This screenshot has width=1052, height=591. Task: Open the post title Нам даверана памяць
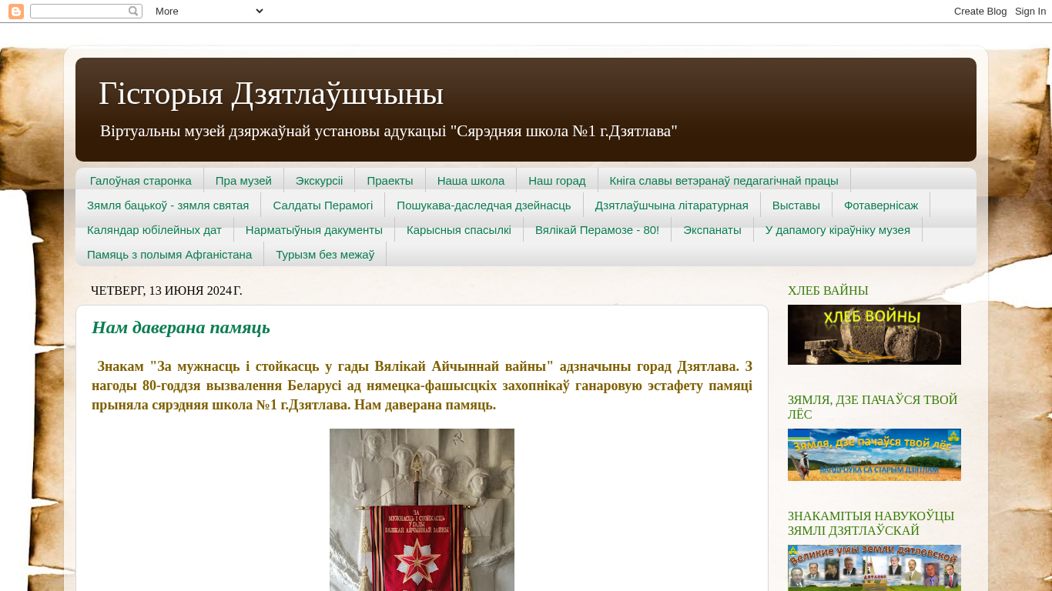(x=181, y=327)
